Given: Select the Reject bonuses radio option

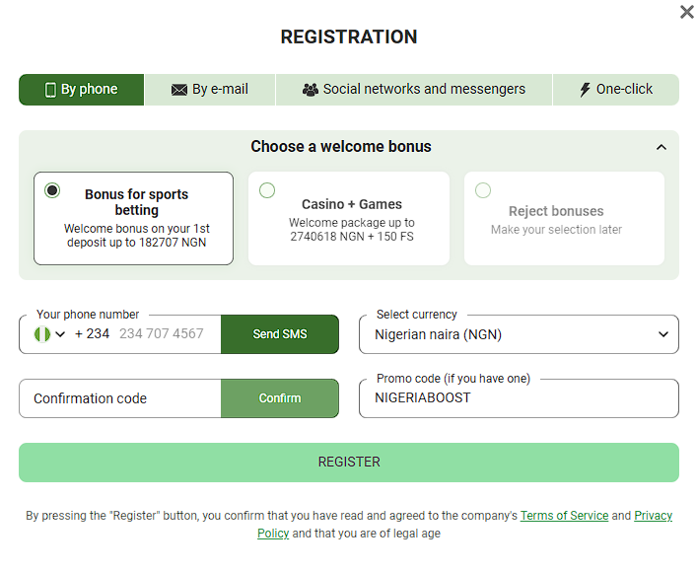Looking at the screenshot, I should coord(483,190).
